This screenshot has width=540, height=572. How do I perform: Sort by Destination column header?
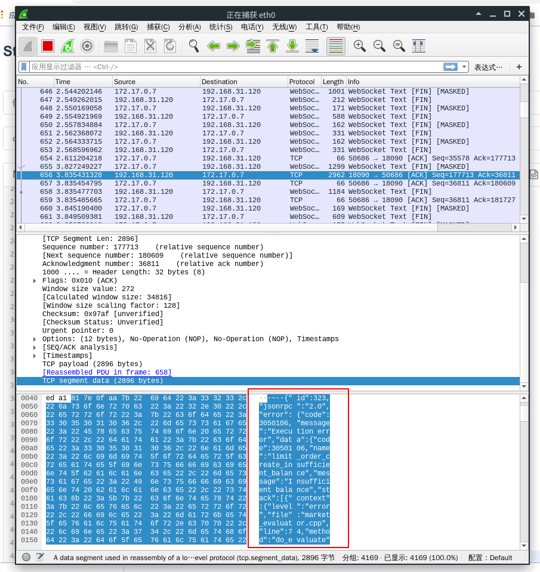pos(243,82)
